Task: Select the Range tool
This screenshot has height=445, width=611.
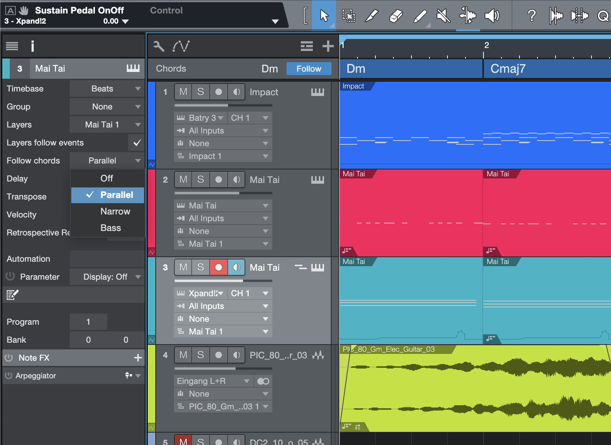Action: tap(348, 16)
